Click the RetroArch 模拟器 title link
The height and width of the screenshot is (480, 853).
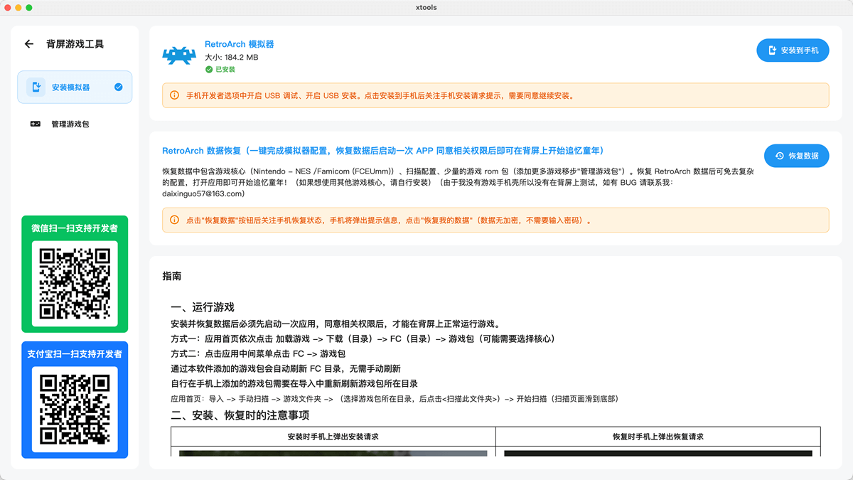click(239, 44)
